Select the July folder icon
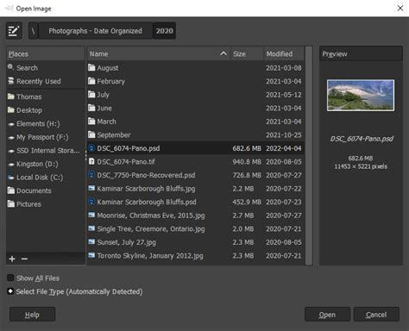Viewport: 409px width, 331px height. tap(91, 94)
